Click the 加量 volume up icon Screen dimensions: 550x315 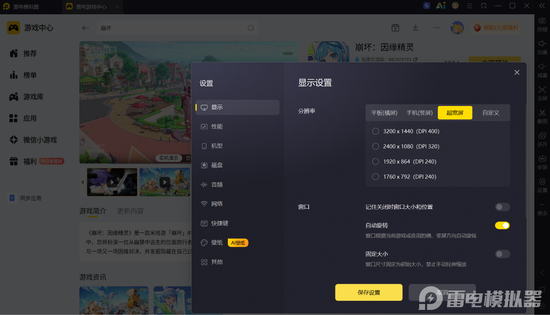542,43
